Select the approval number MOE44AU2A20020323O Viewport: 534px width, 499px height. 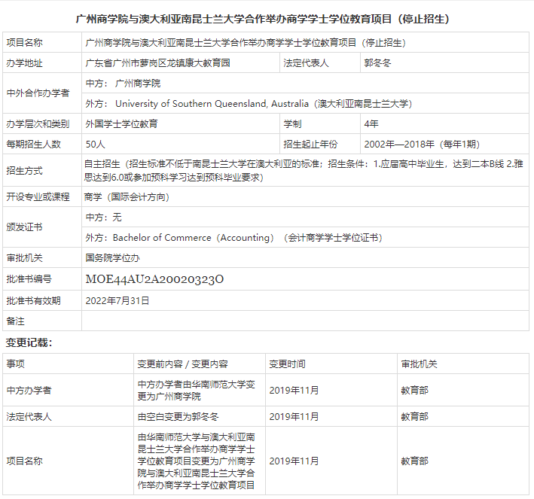[154, 279]
